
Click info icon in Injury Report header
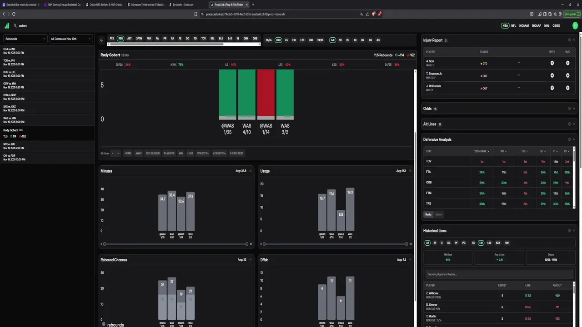(569, 40)
